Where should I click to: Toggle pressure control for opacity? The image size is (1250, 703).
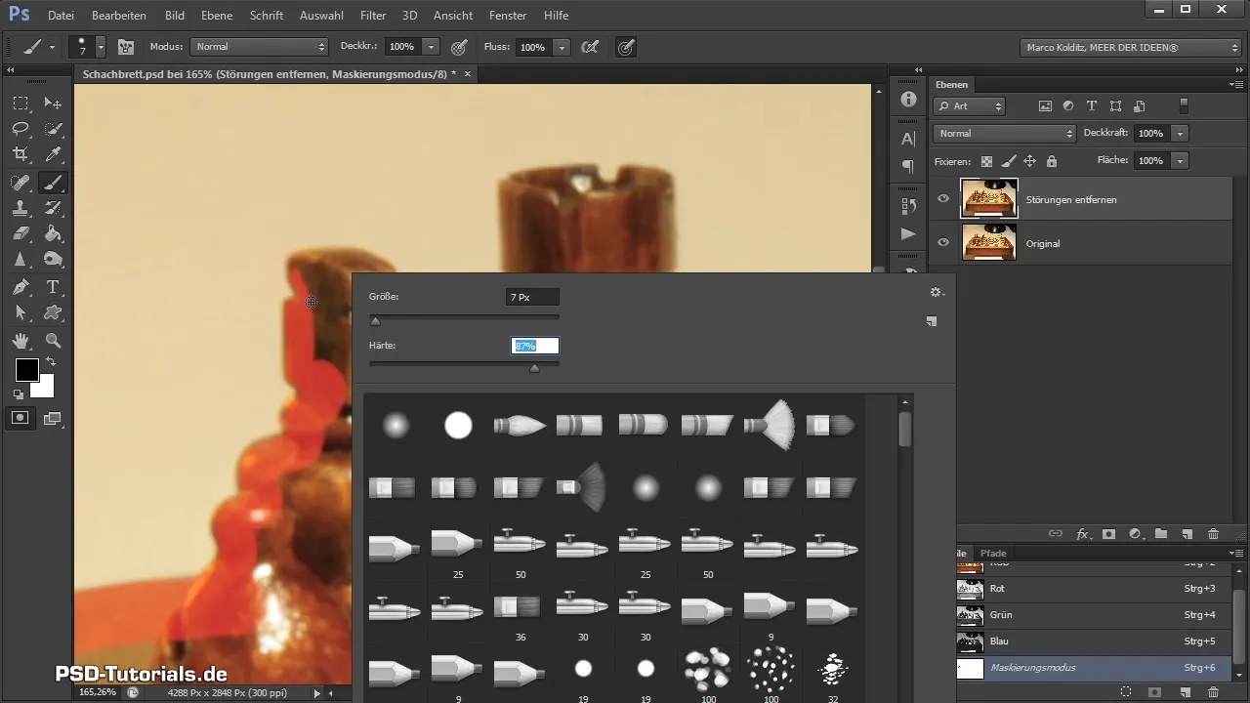[x=458, y=46]
